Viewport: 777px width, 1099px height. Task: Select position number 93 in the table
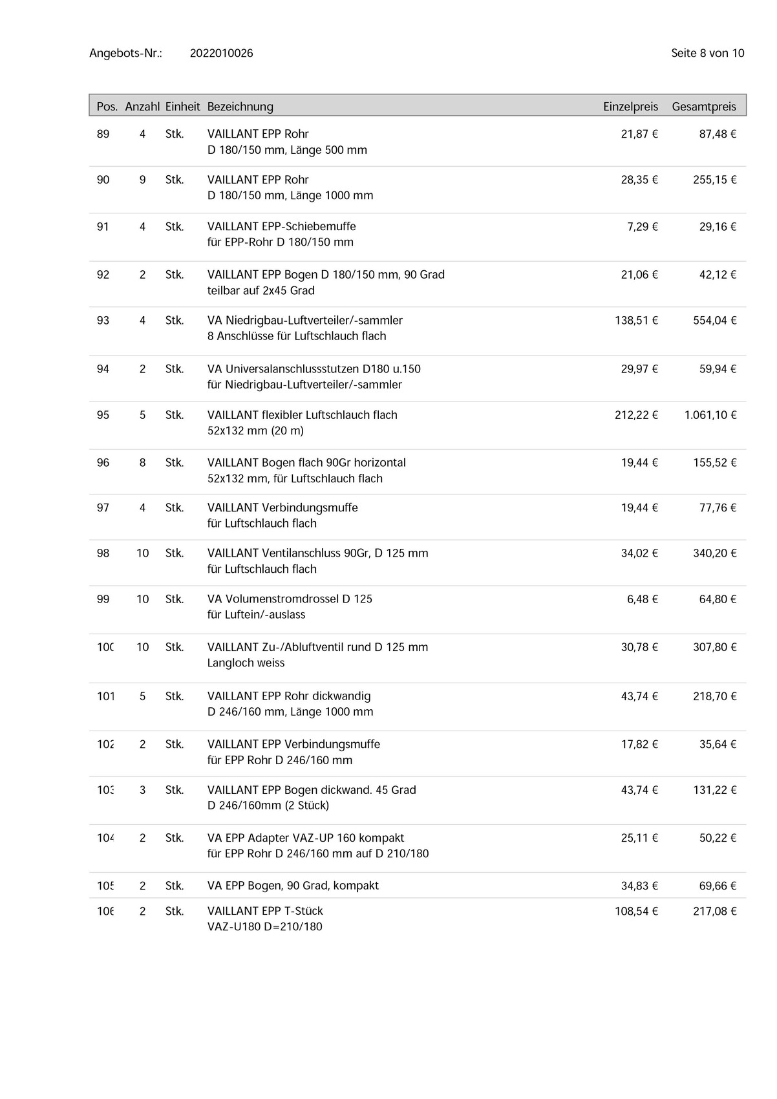103,321
